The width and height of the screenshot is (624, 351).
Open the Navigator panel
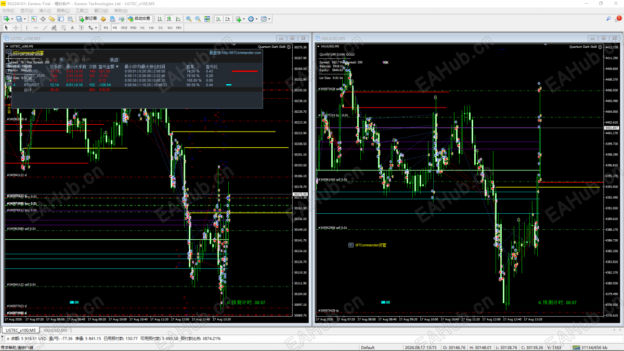[51, 19]
